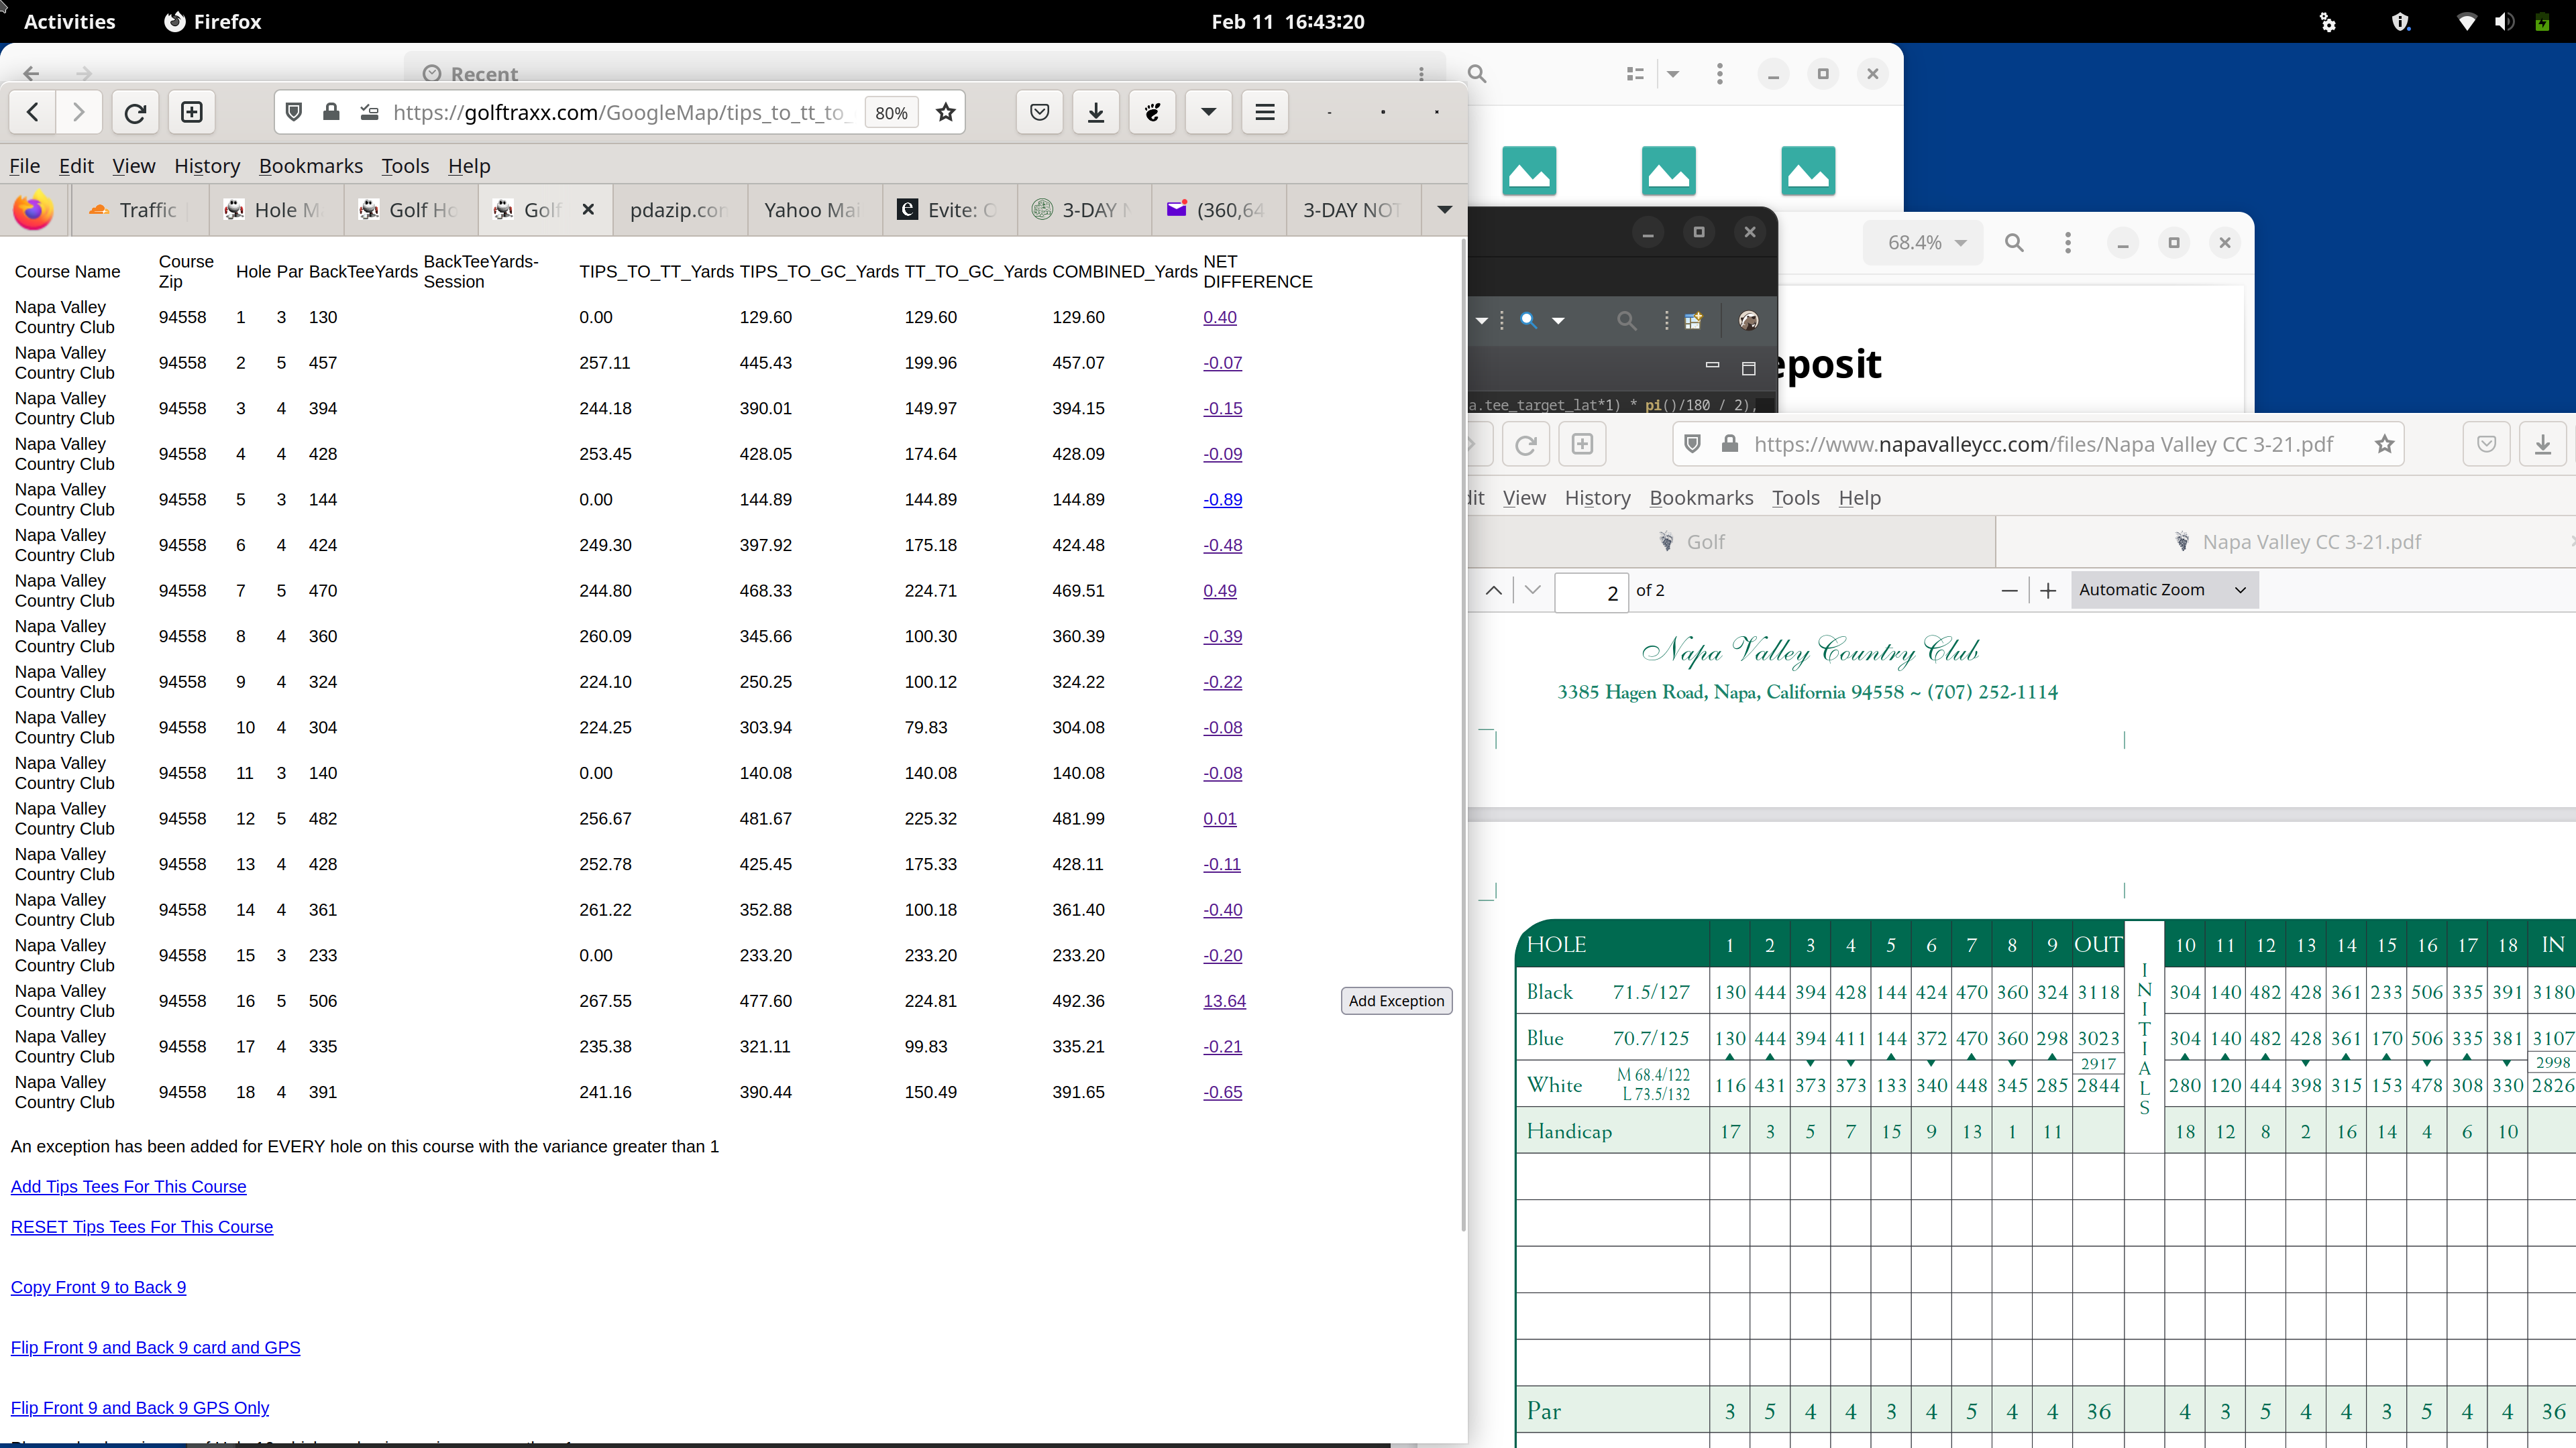Open 68.4% zoom level dropdown

[x=1924, y=243]
